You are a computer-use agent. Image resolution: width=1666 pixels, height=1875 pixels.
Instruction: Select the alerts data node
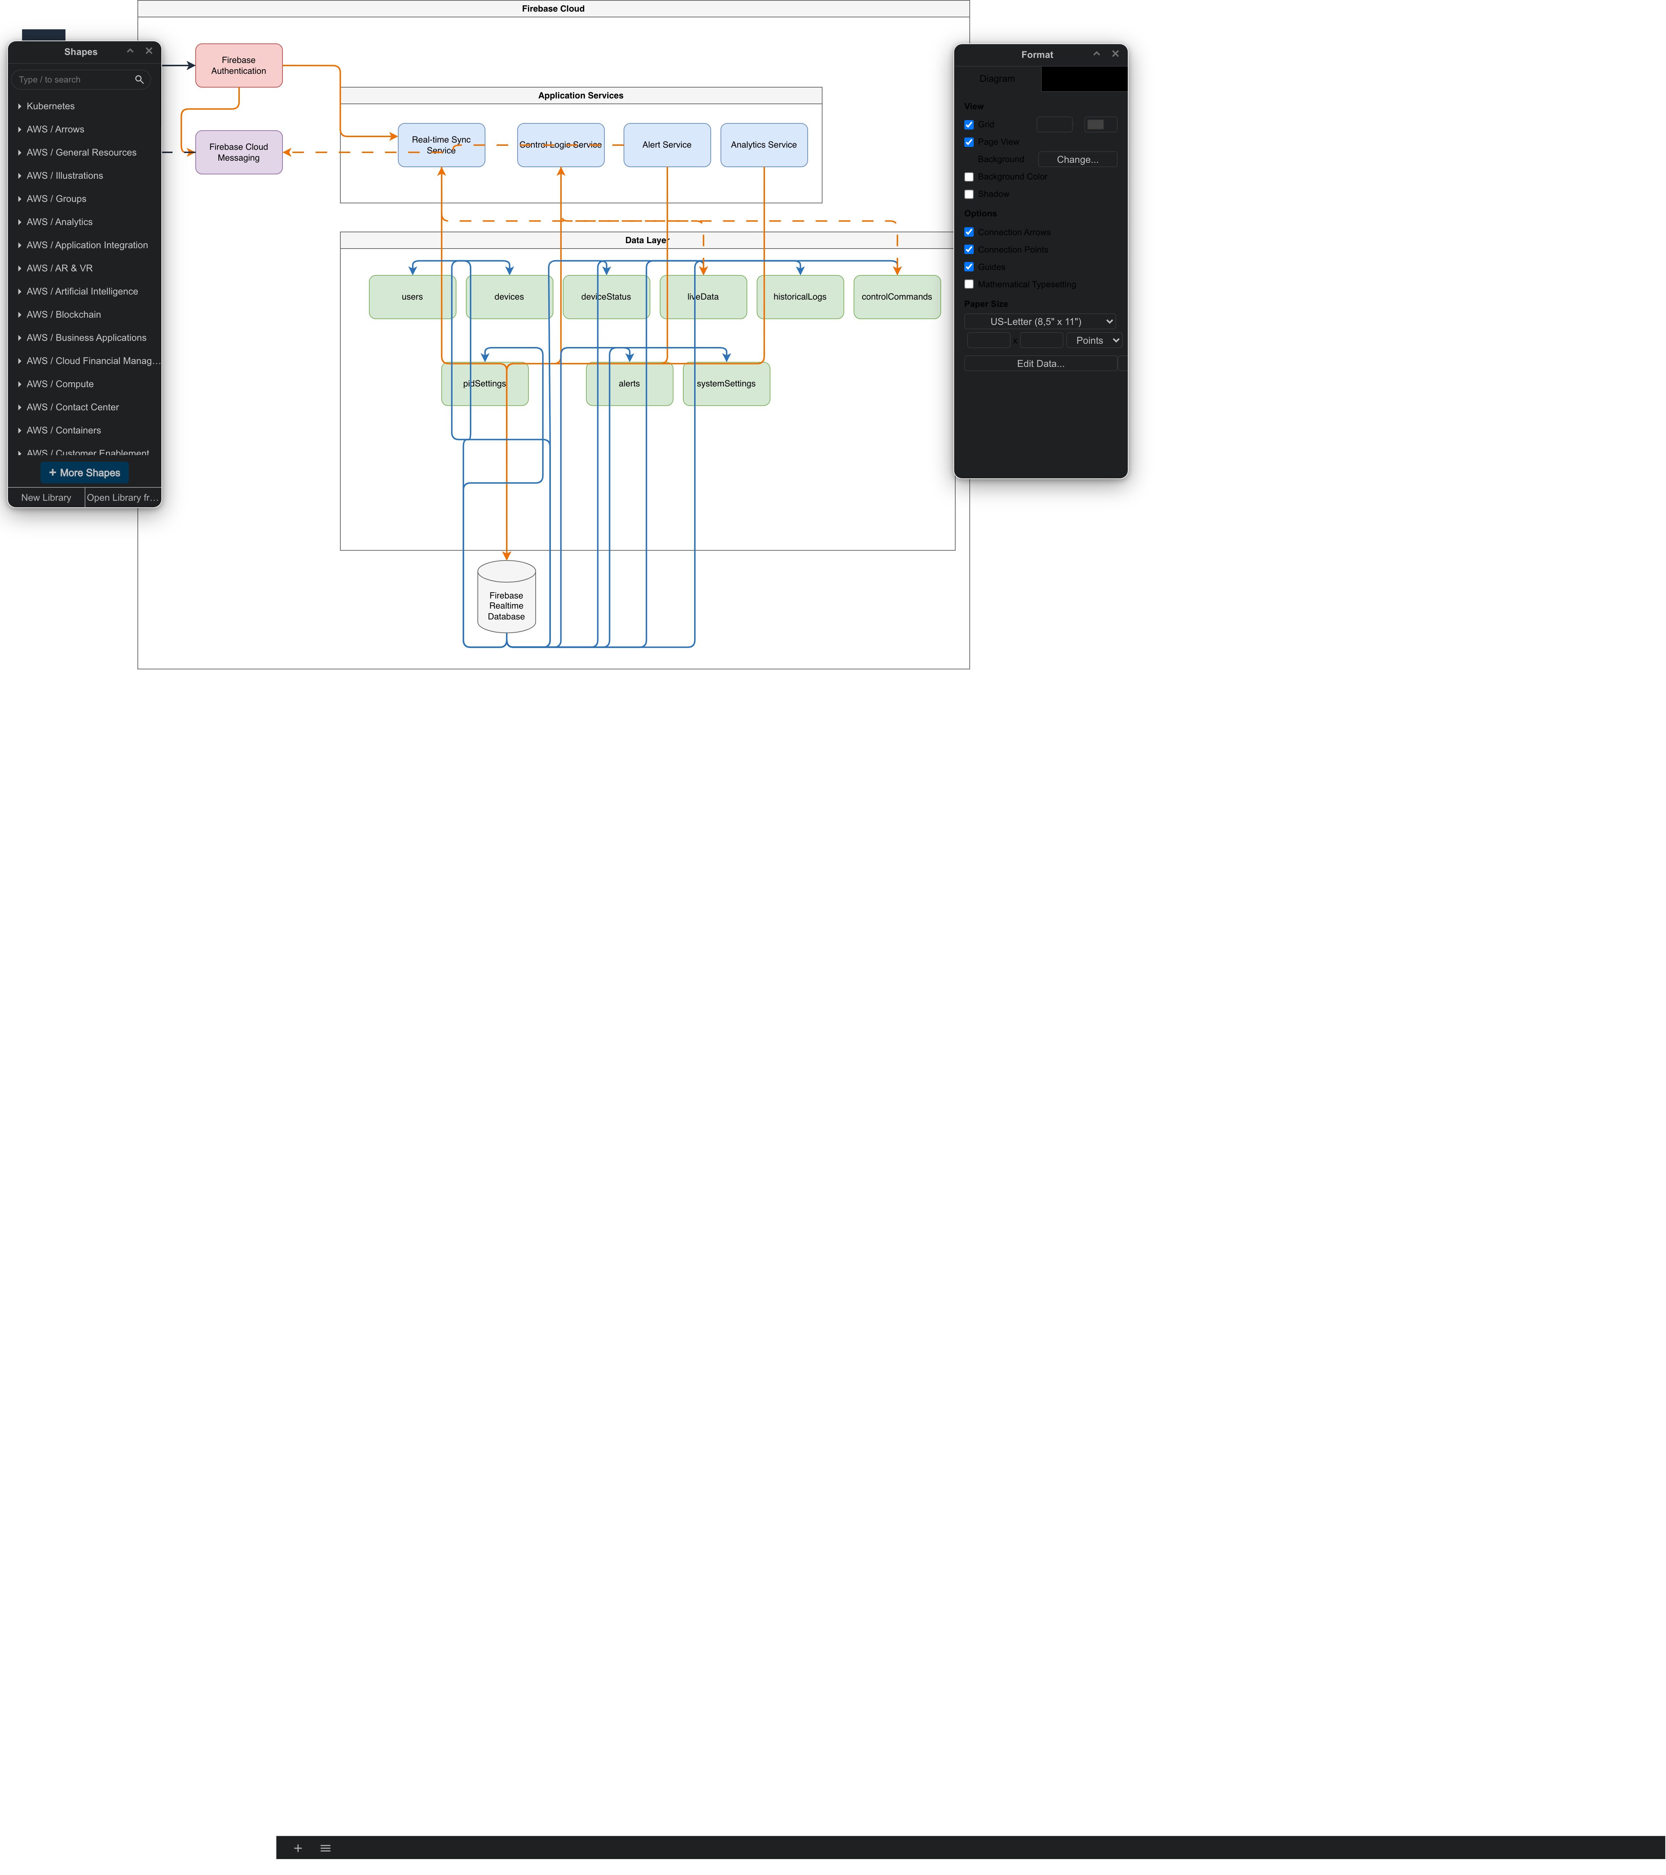(x=630, y=384)
